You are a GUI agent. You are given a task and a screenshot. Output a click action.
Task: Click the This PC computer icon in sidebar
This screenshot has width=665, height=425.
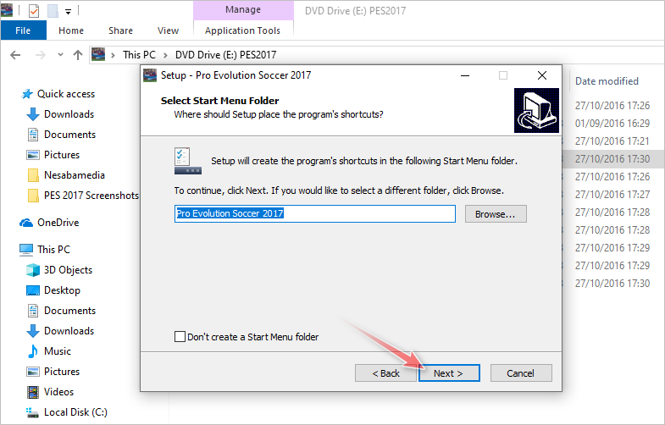point(26,250)
